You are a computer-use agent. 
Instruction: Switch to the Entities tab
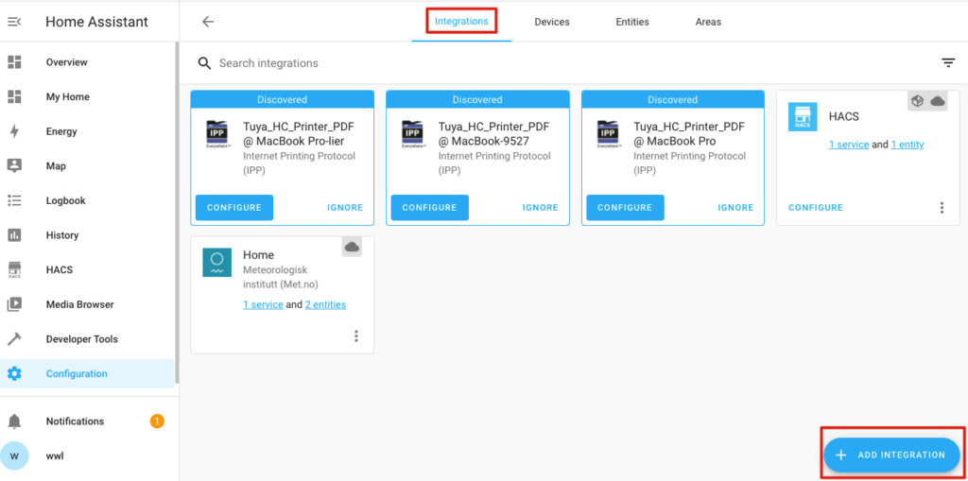(x=632, y=22)
